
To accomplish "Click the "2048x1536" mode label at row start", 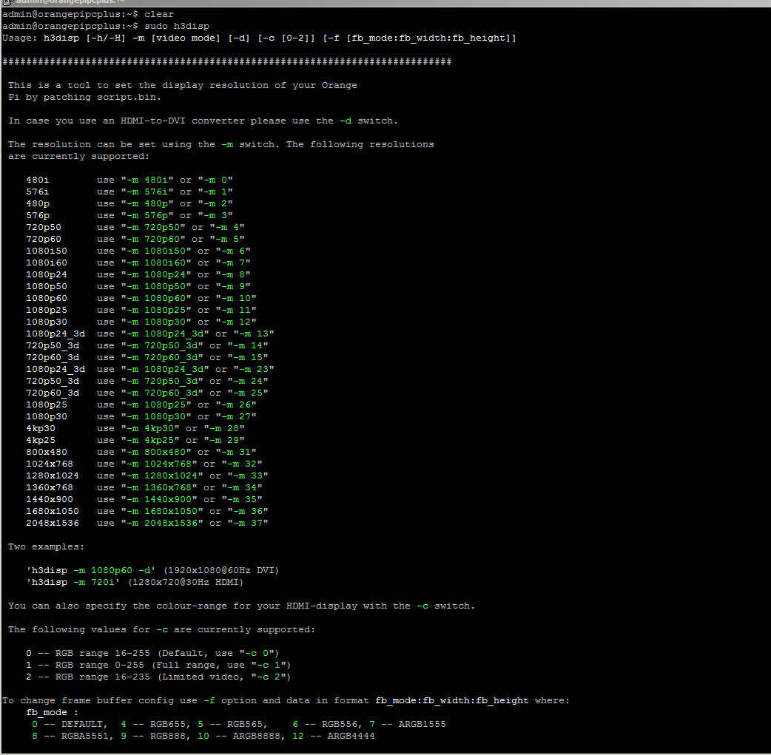I will click(53, 523).
